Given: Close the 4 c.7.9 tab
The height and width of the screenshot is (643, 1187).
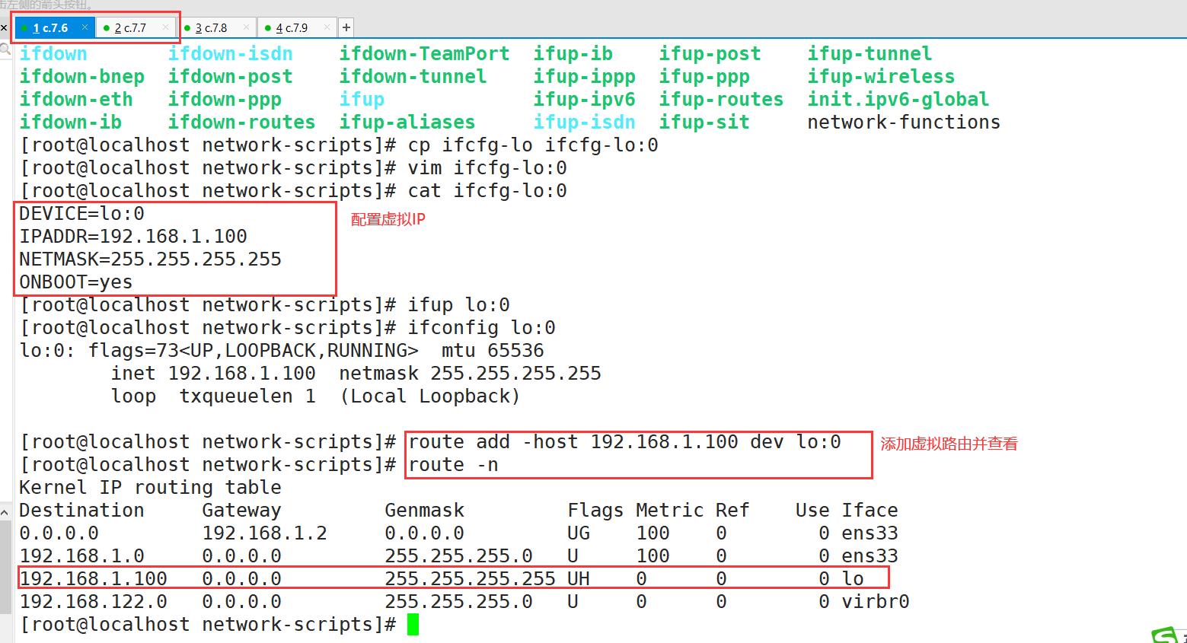Looking at the screenshot, I should click(327, 27).
